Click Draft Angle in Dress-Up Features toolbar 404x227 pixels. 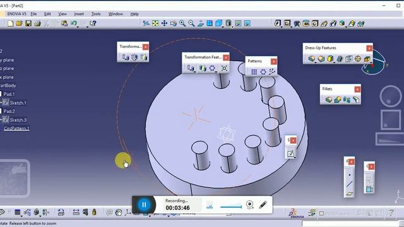(x=330, y=59)
